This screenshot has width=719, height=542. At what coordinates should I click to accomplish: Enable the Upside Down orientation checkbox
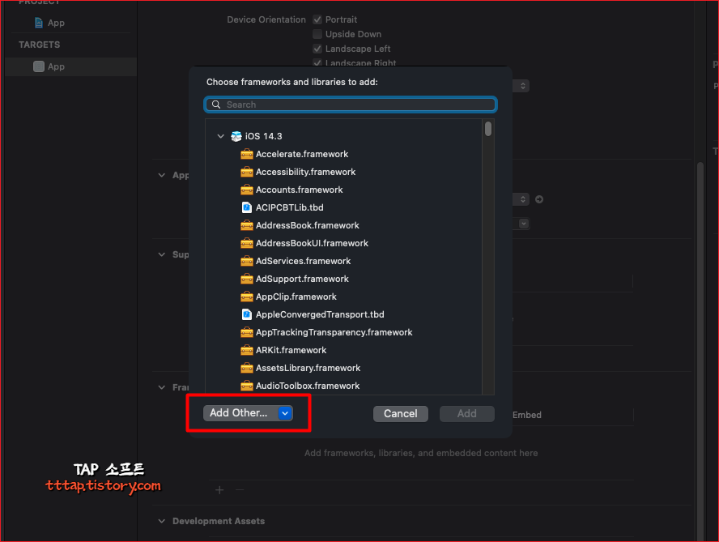pos(317,34)
